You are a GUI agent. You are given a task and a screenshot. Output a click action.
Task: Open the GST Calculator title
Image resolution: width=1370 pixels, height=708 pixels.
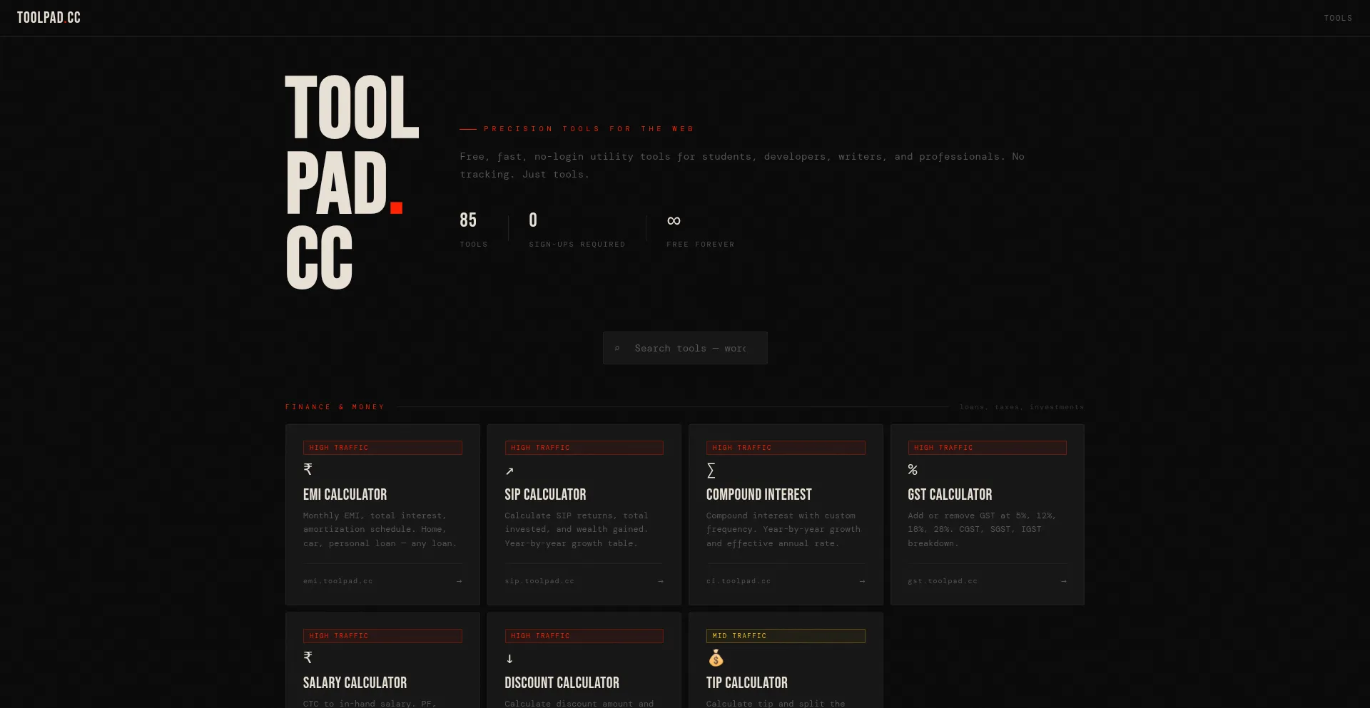(950, 494)
